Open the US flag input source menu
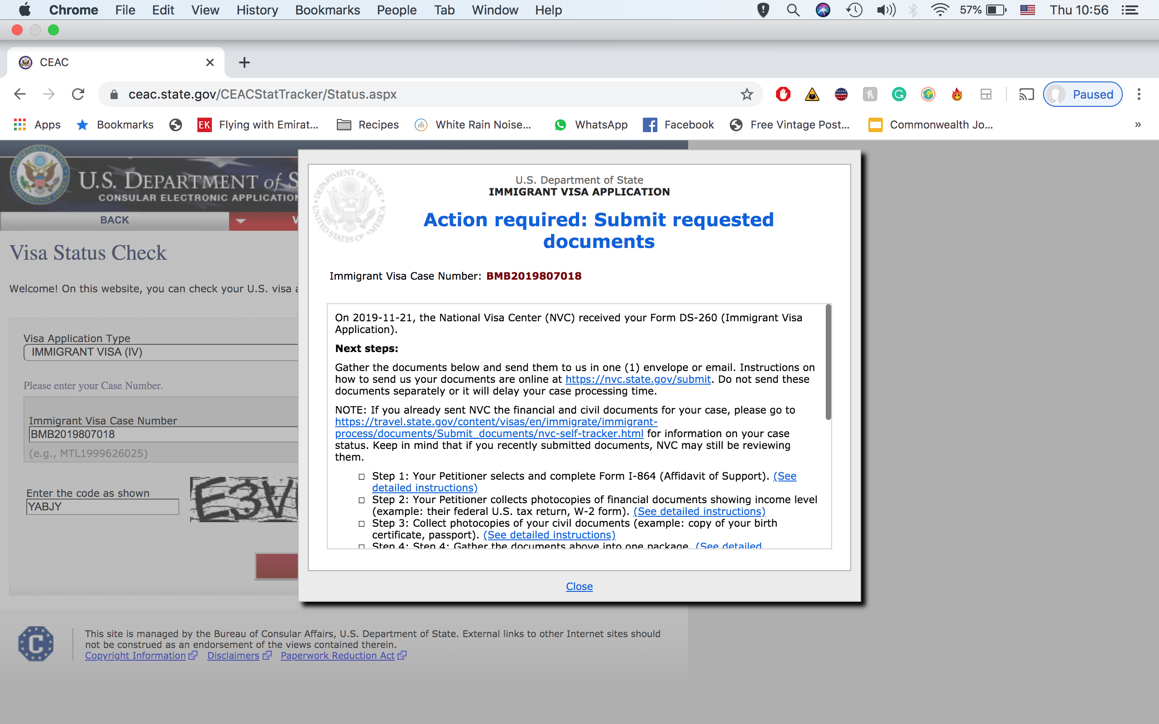1159x724 pixels. click(1027, 10)
